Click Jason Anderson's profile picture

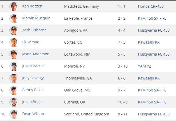coord(14,54)
